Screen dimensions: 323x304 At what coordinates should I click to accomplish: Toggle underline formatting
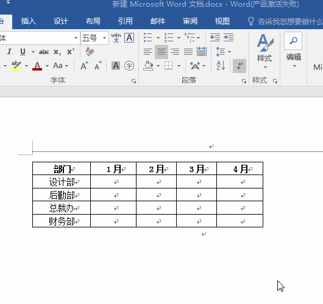pyautogui.click(x=23, y=52)
